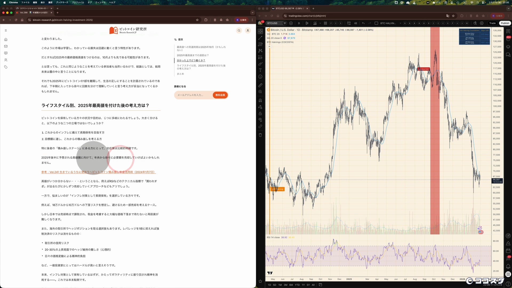Screen dimensions: 512x288
Task: Open the 1D interval selector
Action: (x=299, y=23)
